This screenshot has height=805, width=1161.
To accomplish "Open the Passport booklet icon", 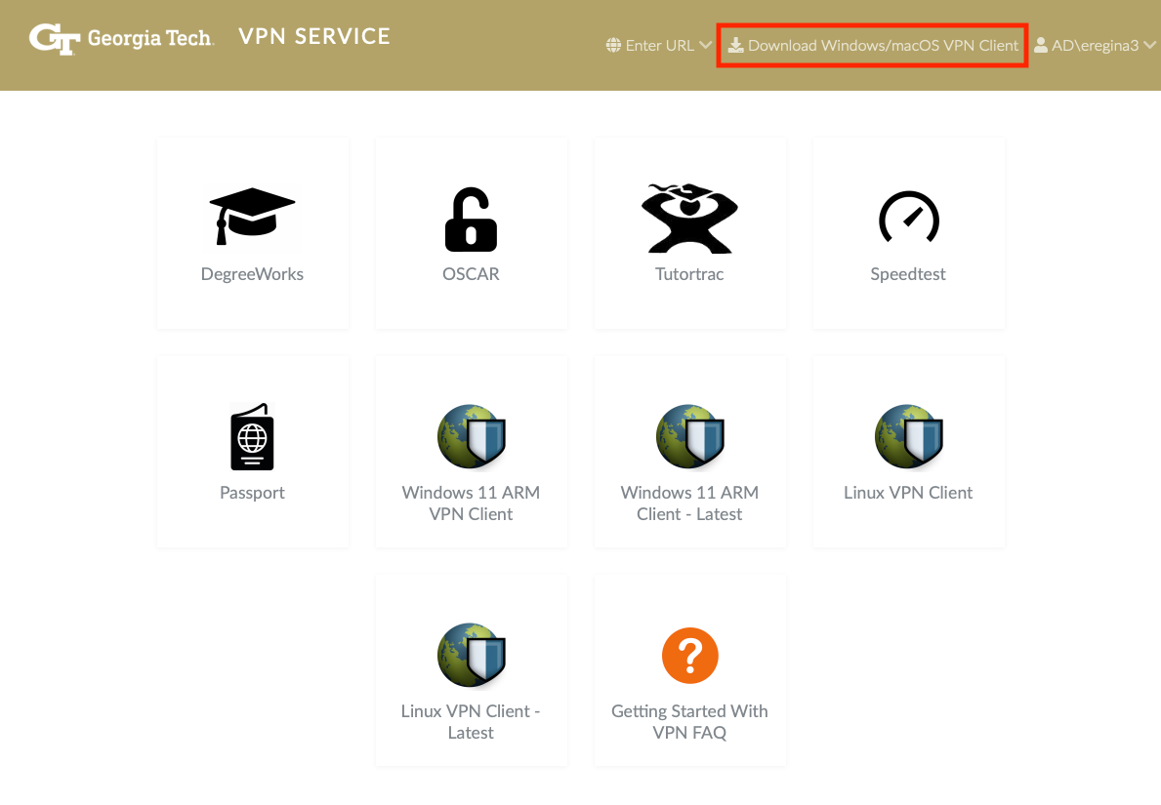I will click(x=252, y=436).
